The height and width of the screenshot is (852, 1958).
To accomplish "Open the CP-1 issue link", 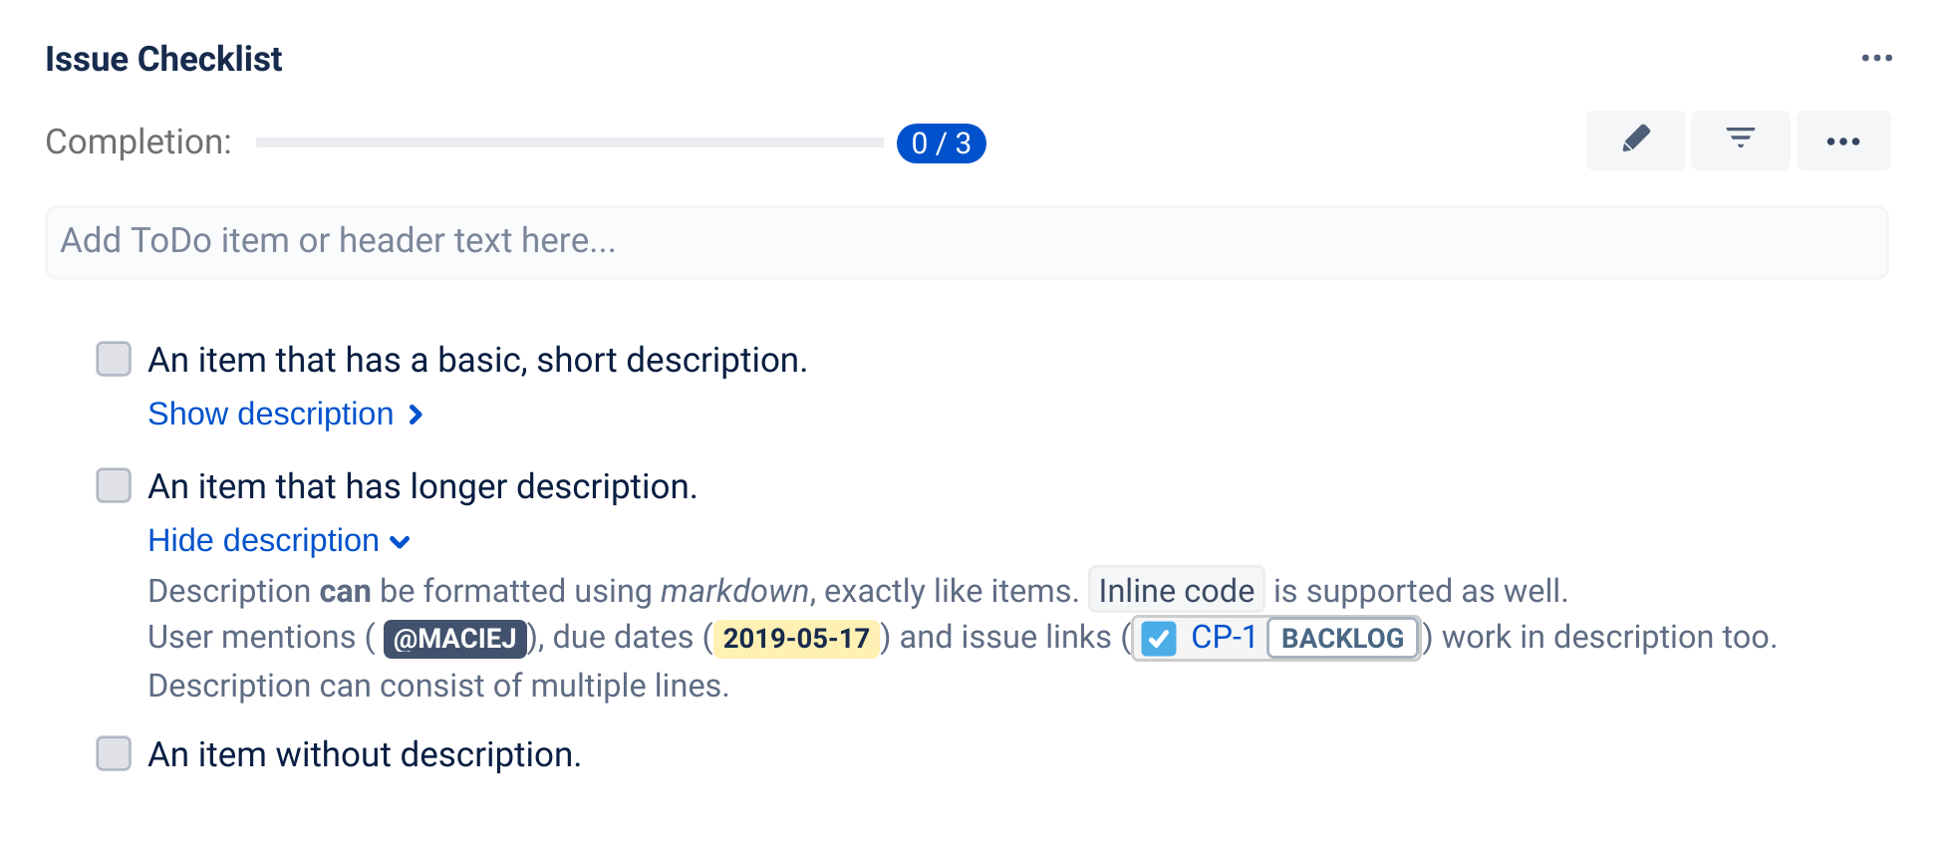I will [x=1223, y=638].
